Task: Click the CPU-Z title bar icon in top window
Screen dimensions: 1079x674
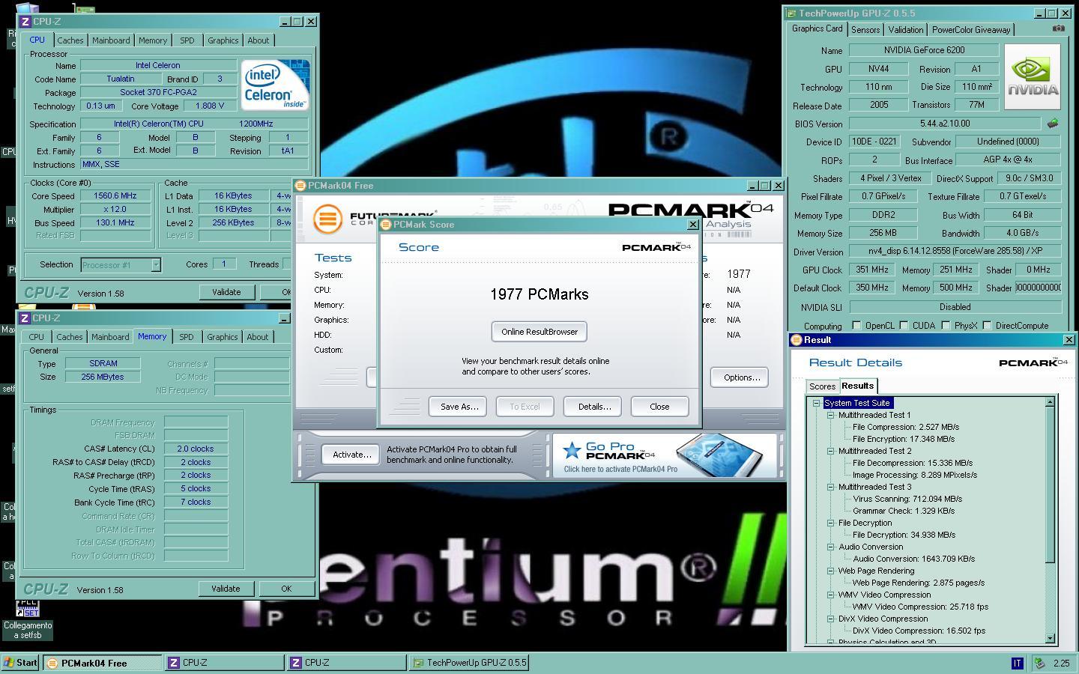Action: tap(25, 21)
